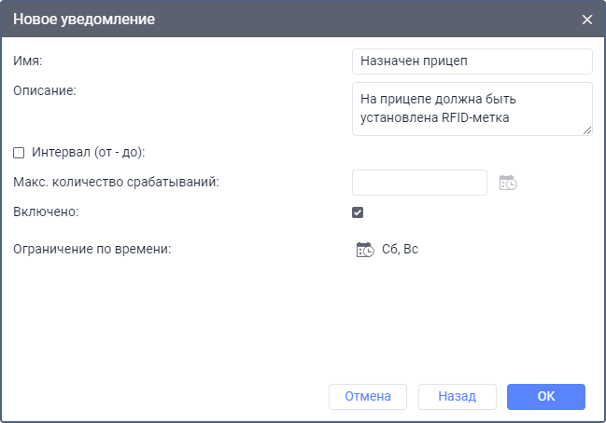Confirm with the OK button
Image resolution: width=606 pixels, height=423 pixels.
point(546,397)
